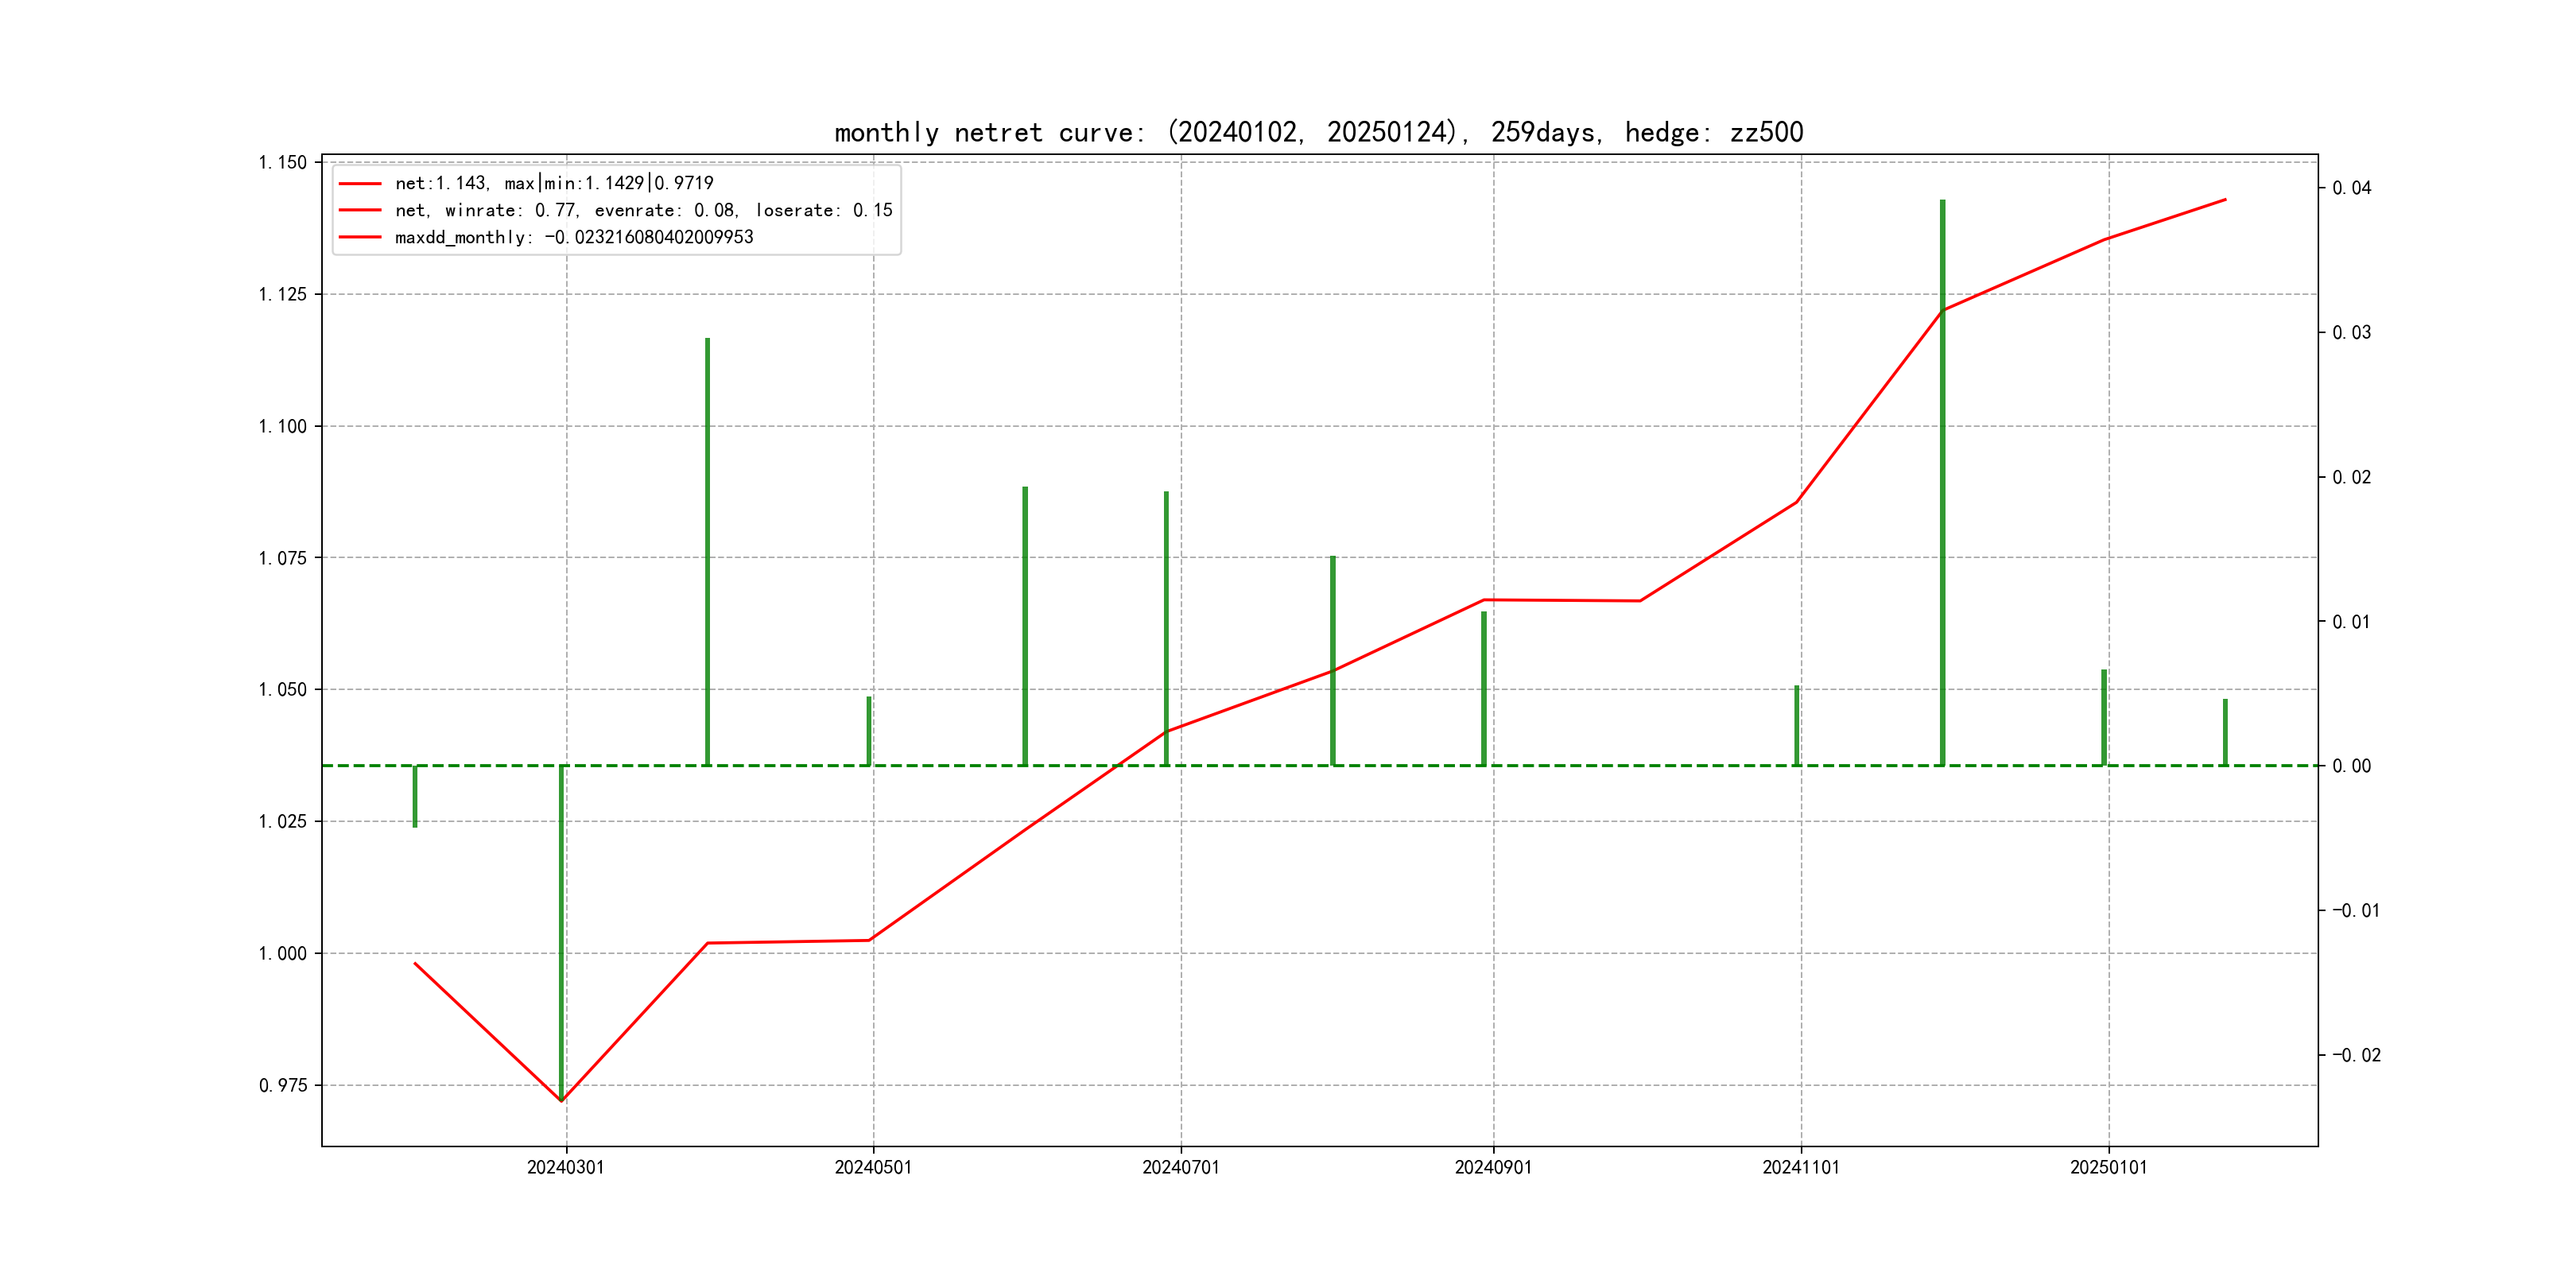
Task: Click the chart title text
Action: click(1318, 133)
